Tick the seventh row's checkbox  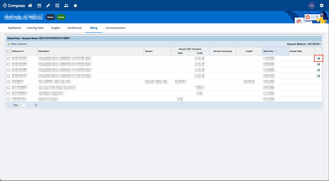coord(8,93)
